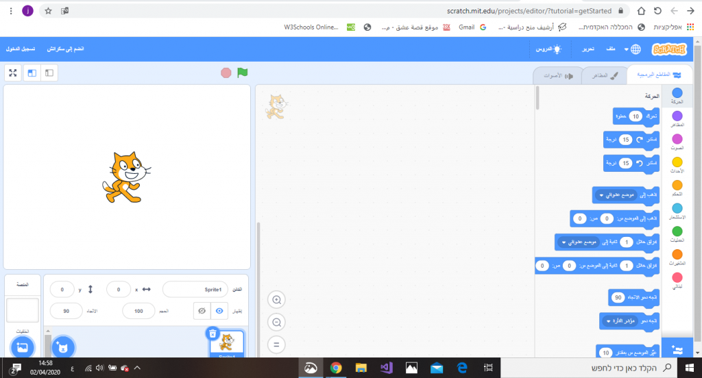Click the move 10 steps block
Viewport: 702px width, 378px height.
(x=636, y=116)
